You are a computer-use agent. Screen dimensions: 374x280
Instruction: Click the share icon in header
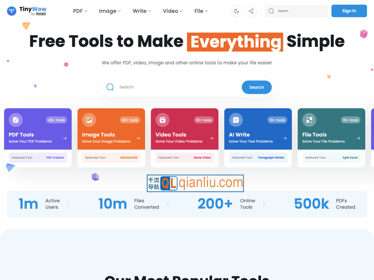click(x=252, y=11)
